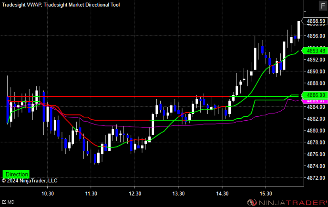Click the ES MD instrument label
Image resolution: width=328 pixels, height=207 pixels.
click(8, 202)
